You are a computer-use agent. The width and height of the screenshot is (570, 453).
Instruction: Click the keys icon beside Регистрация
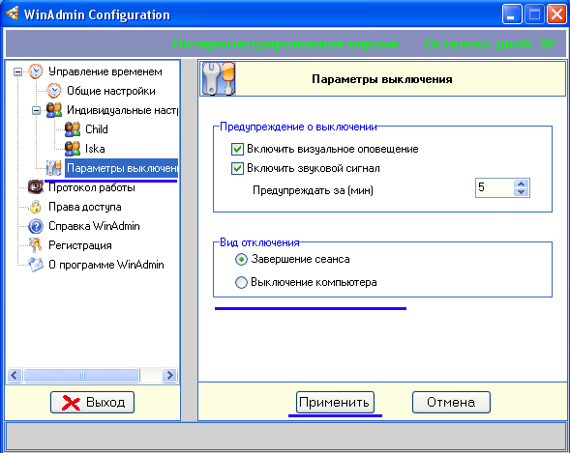(36, 245)
